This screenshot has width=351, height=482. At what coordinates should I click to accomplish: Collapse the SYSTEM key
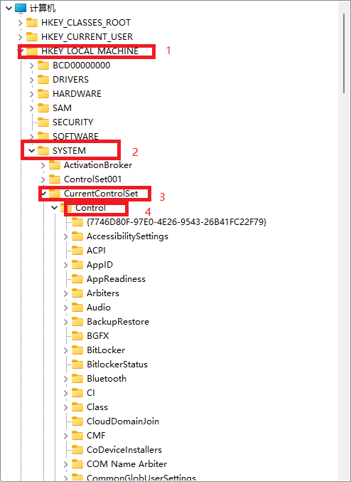click(x=31, y=151)
